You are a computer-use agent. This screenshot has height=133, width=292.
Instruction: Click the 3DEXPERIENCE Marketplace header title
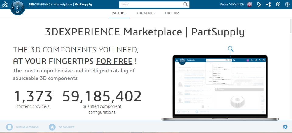pyautogui.click(x=60, y=5)
